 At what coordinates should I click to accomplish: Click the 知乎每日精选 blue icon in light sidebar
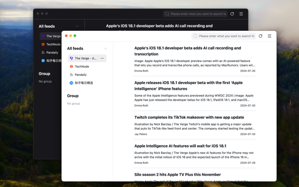71,83
